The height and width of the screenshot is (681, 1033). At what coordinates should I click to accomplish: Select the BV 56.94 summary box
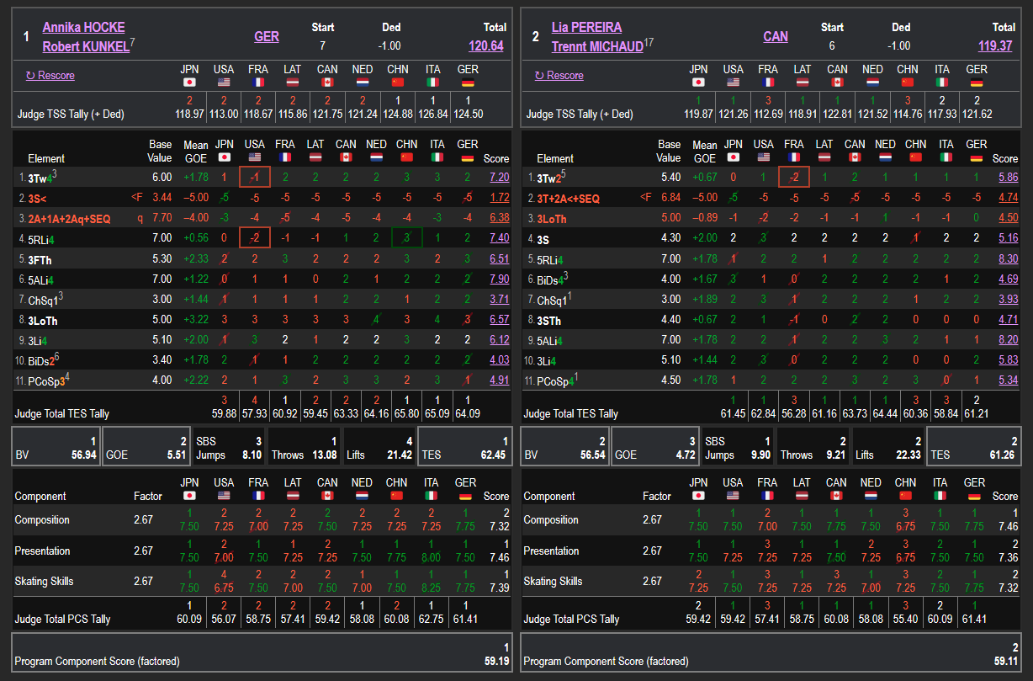click(x=56, y=447)
